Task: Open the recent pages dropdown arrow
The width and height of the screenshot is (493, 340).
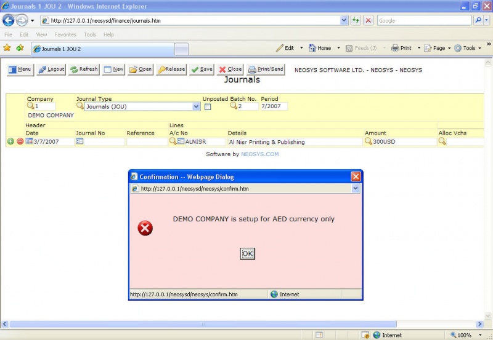Action: (32, 21)
